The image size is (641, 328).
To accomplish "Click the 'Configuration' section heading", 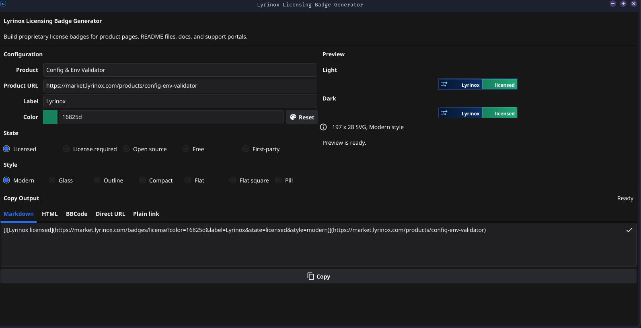I will tap(23, 54).
